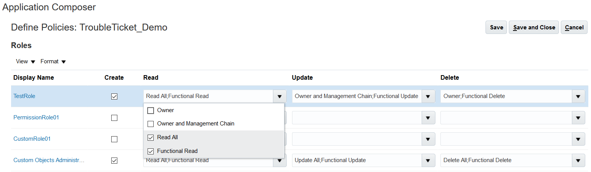Open TestRole Delete dropdown arrow
The height and width of the screenshot is (172, 591).
(578, 96)
